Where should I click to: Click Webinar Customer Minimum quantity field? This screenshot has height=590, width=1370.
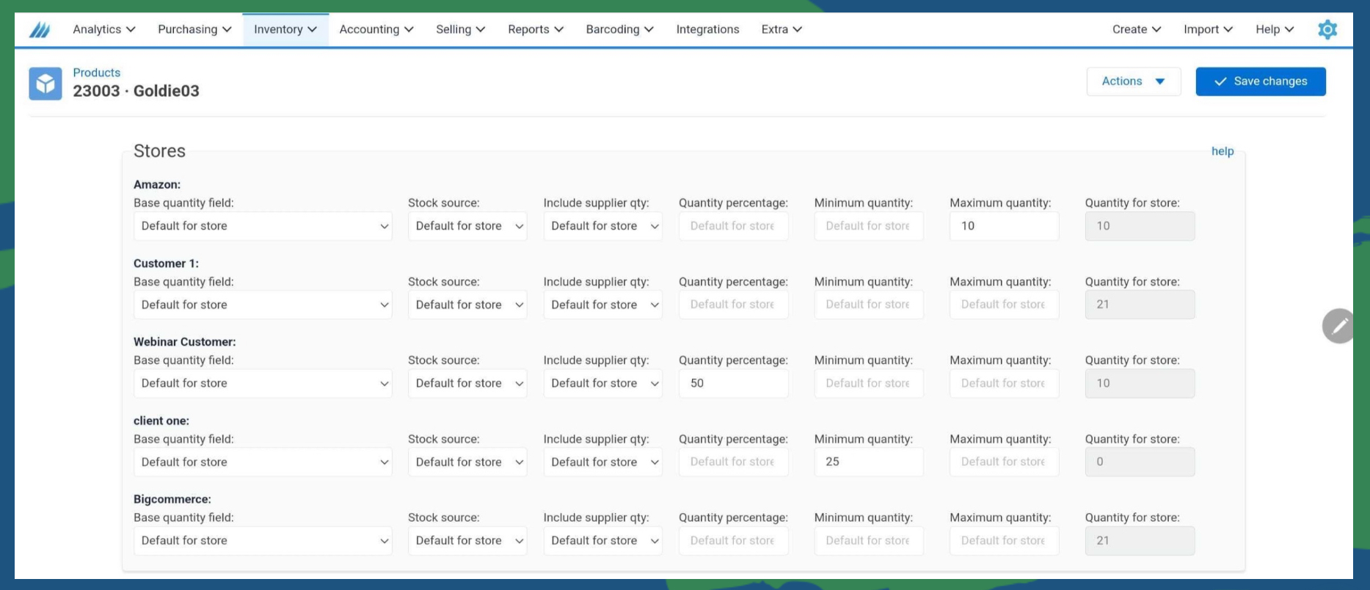(869, 383)
